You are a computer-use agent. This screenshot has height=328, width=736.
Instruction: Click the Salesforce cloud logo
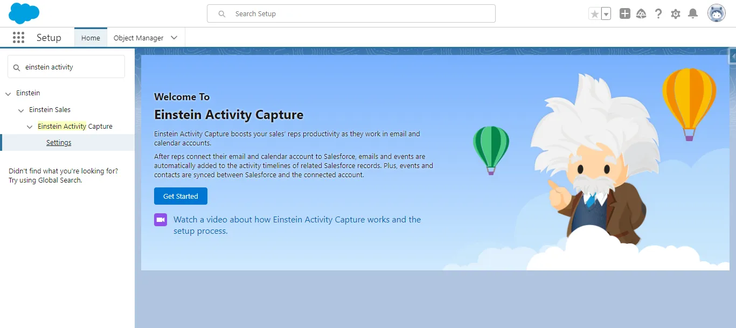(x=24, y=13)
